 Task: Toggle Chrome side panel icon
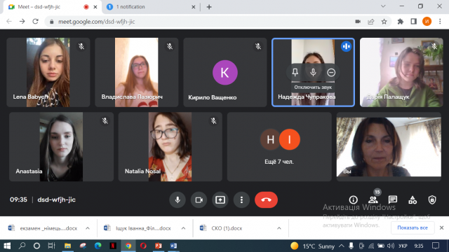(x=413, y=22)
